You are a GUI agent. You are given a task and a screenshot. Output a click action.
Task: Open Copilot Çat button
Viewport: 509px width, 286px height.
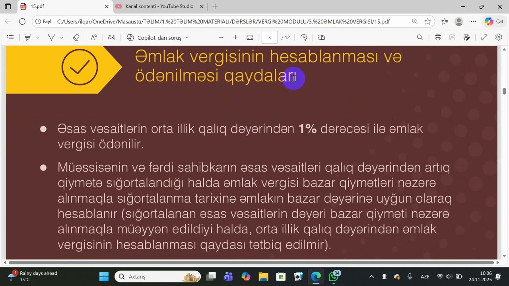click(x=494, y=22)
